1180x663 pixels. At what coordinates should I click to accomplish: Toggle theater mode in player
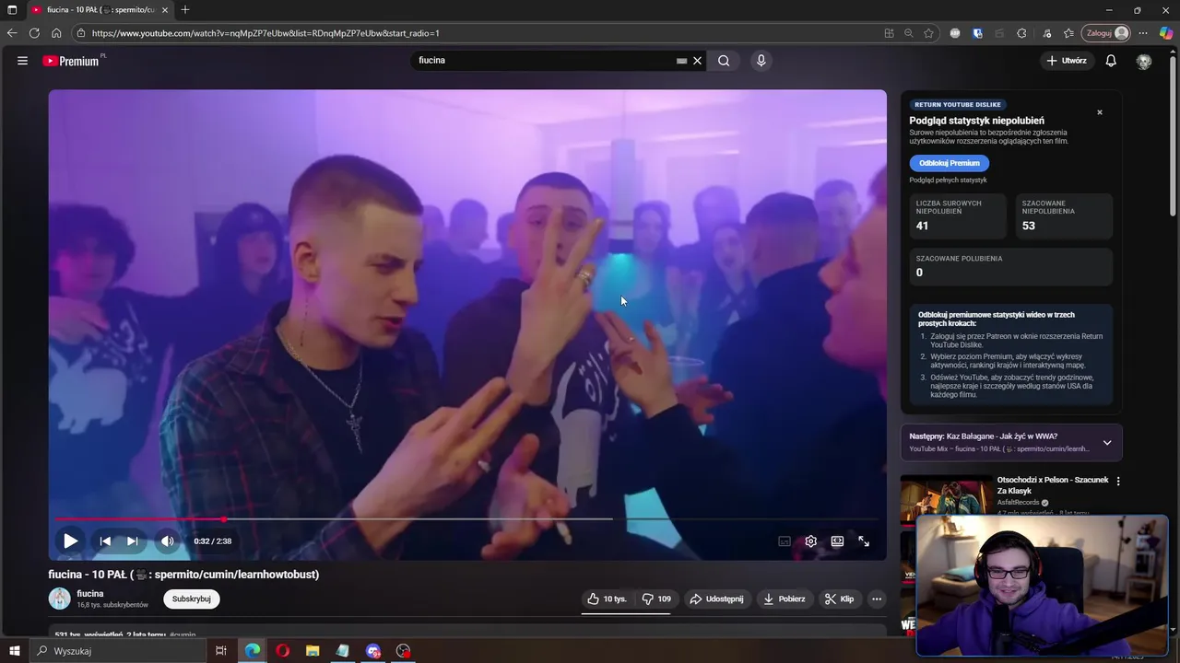(x=837, y=541)
